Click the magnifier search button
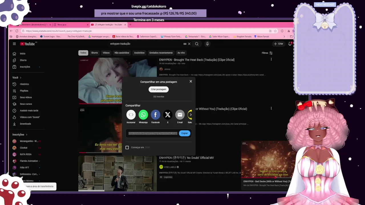This screenshot has width=365, height=205. 197,44
